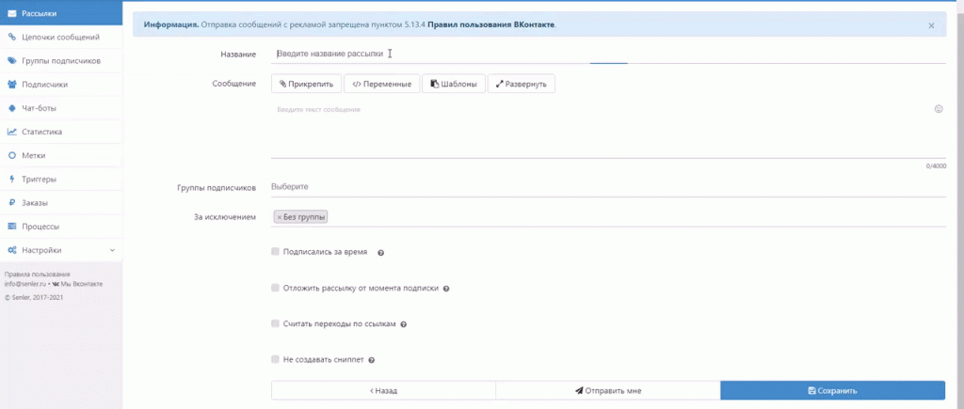Tick Отложить рассылку от момента подписки

(x=276, y=288)
